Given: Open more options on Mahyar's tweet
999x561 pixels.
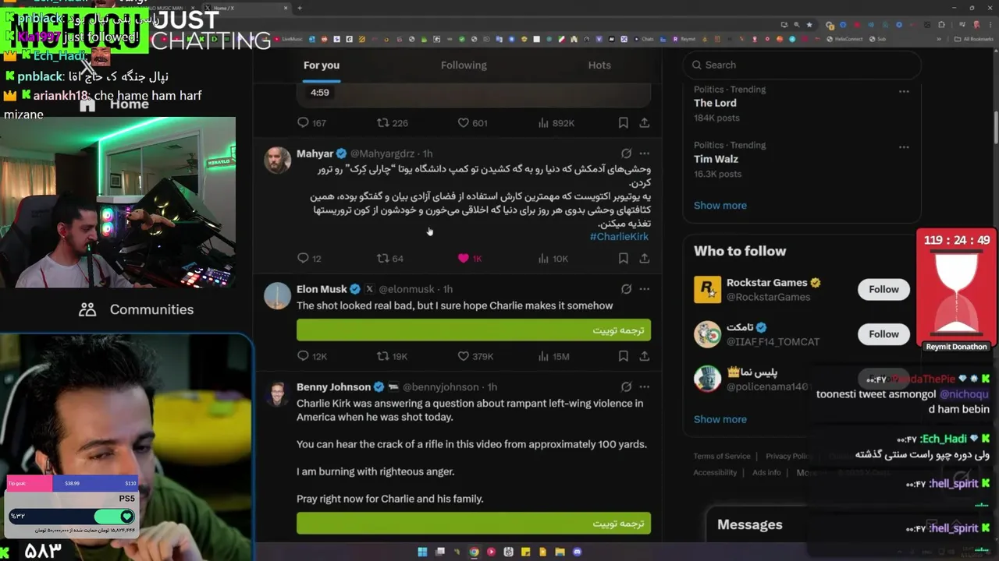Looking at the screenshot, I should [645, 153].
